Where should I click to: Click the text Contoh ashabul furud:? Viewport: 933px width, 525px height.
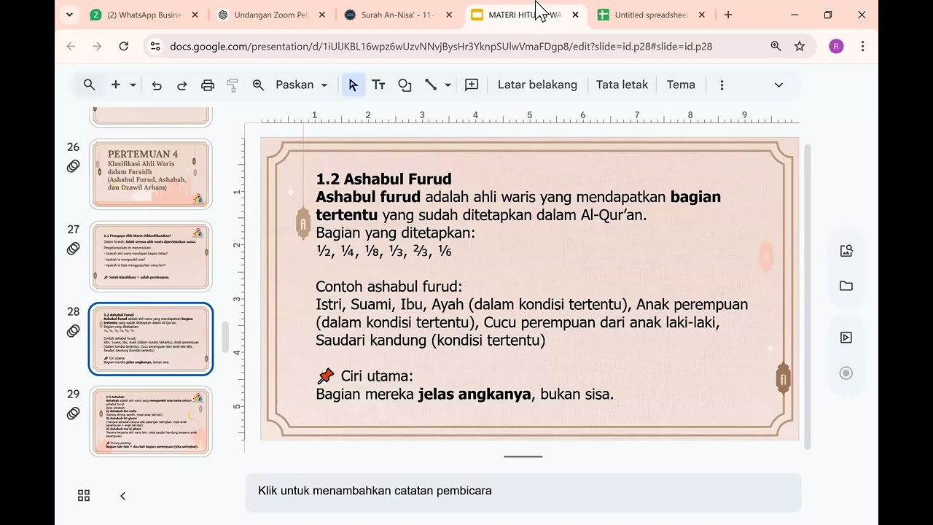[x=389, y=287]
